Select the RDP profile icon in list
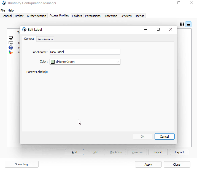Image resolution: width=197 pixels, height=170 pixels. (11, 43)
